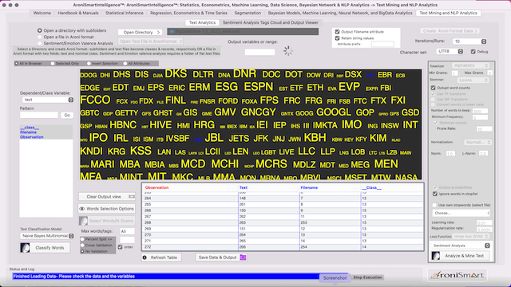Click the loading spinner near output variables
Screen dimensions: 511x287
pyautogui.click(x=288, y=51)
